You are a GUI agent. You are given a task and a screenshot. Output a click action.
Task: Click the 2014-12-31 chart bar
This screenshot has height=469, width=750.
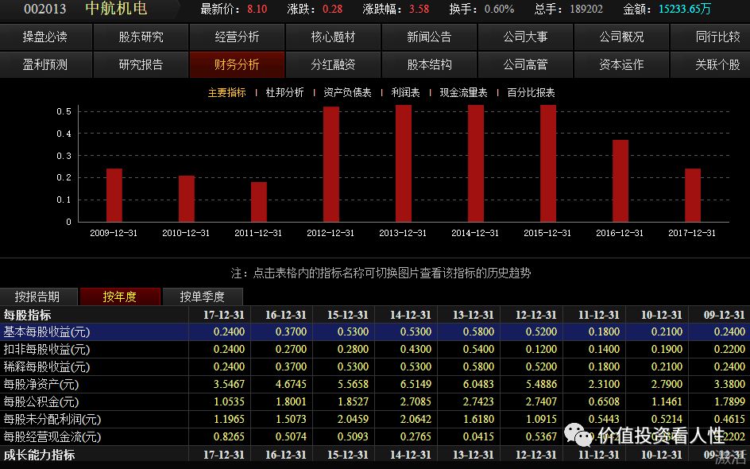coord(476,164)
